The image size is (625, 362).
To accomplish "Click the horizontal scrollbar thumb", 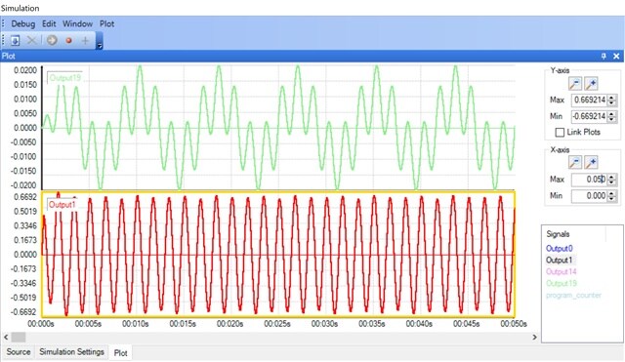I will [19, 338].
